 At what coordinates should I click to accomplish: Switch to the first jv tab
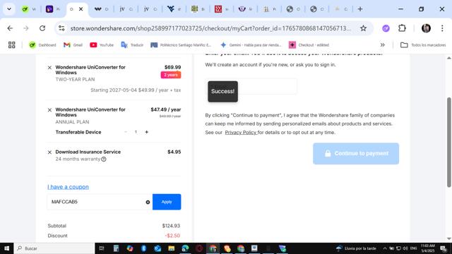tap(126, 9)
